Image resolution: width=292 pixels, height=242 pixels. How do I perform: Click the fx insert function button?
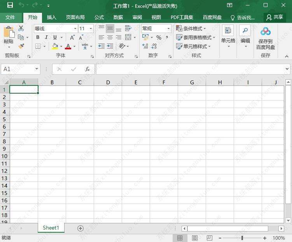click(87, 69)
